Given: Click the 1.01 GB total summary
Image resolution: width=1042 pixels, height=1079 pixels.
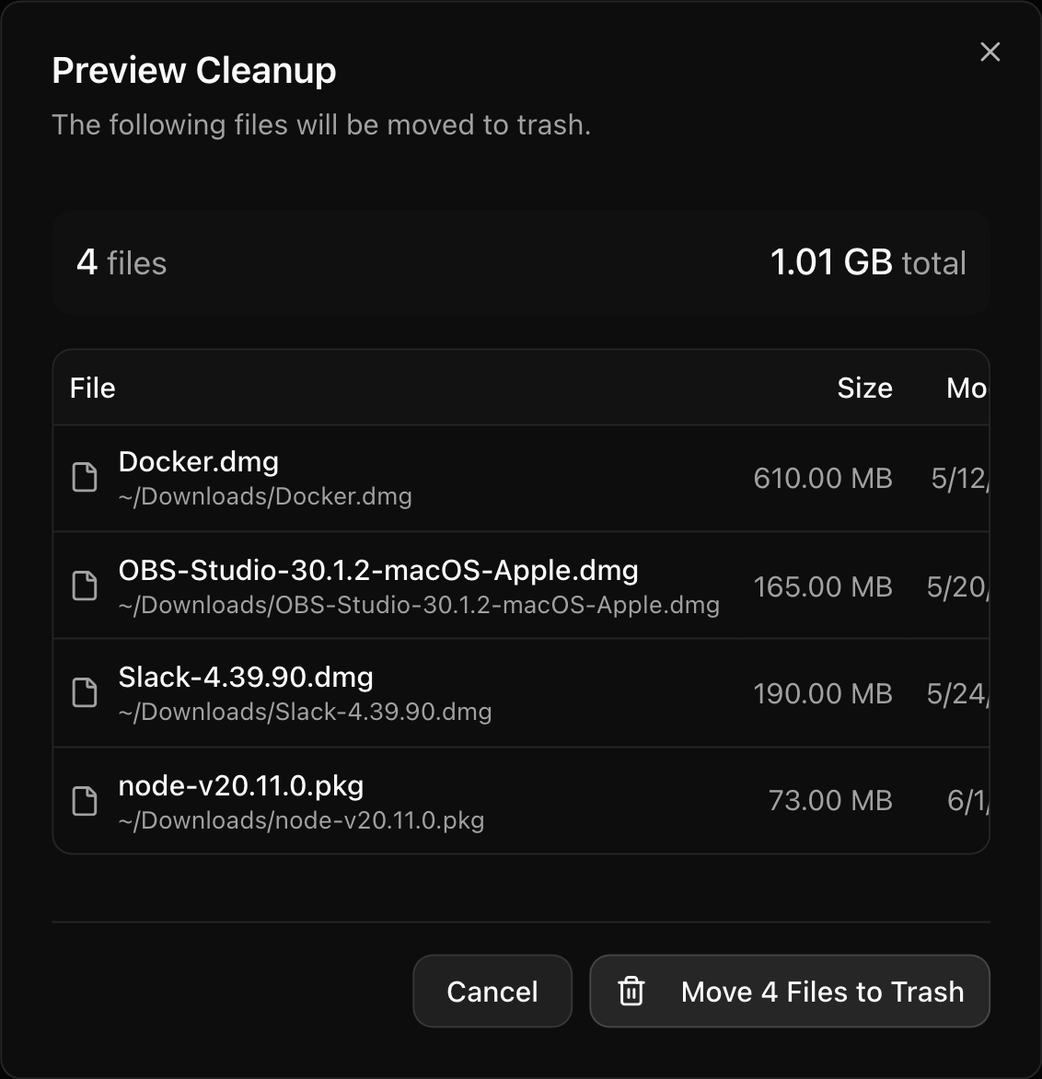Looking at the screenshot, I should click(868, 263).
